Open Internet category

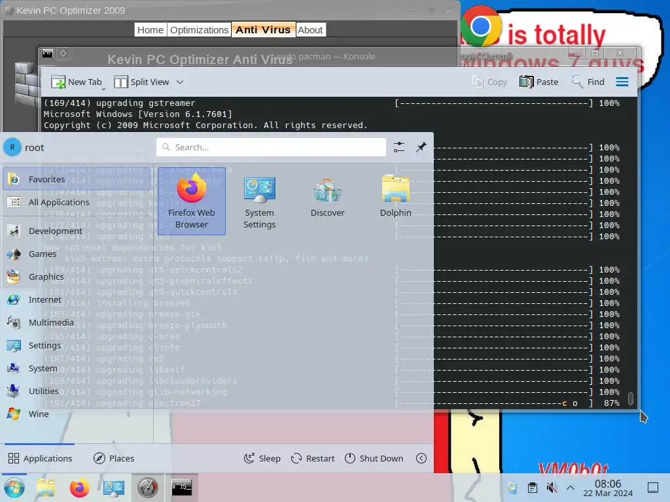coord(77,299)
